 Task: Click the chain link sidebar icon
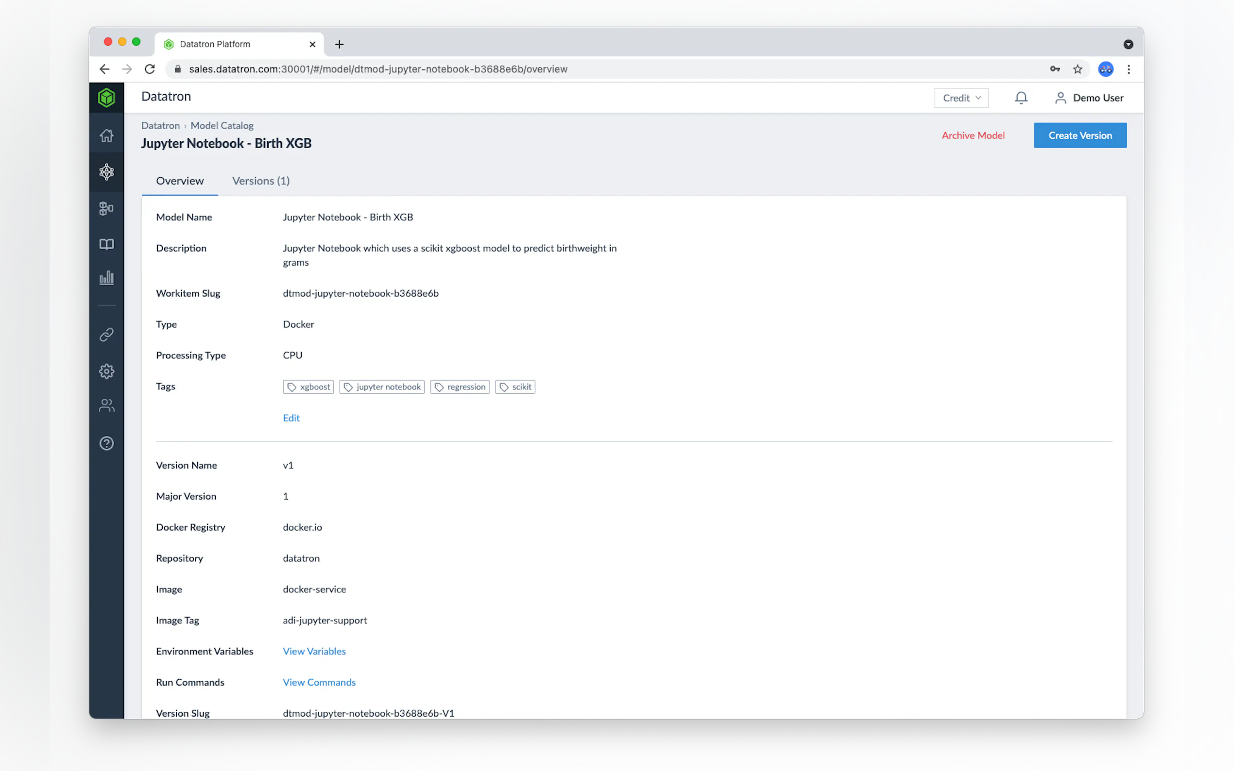[x=106, y=335]
